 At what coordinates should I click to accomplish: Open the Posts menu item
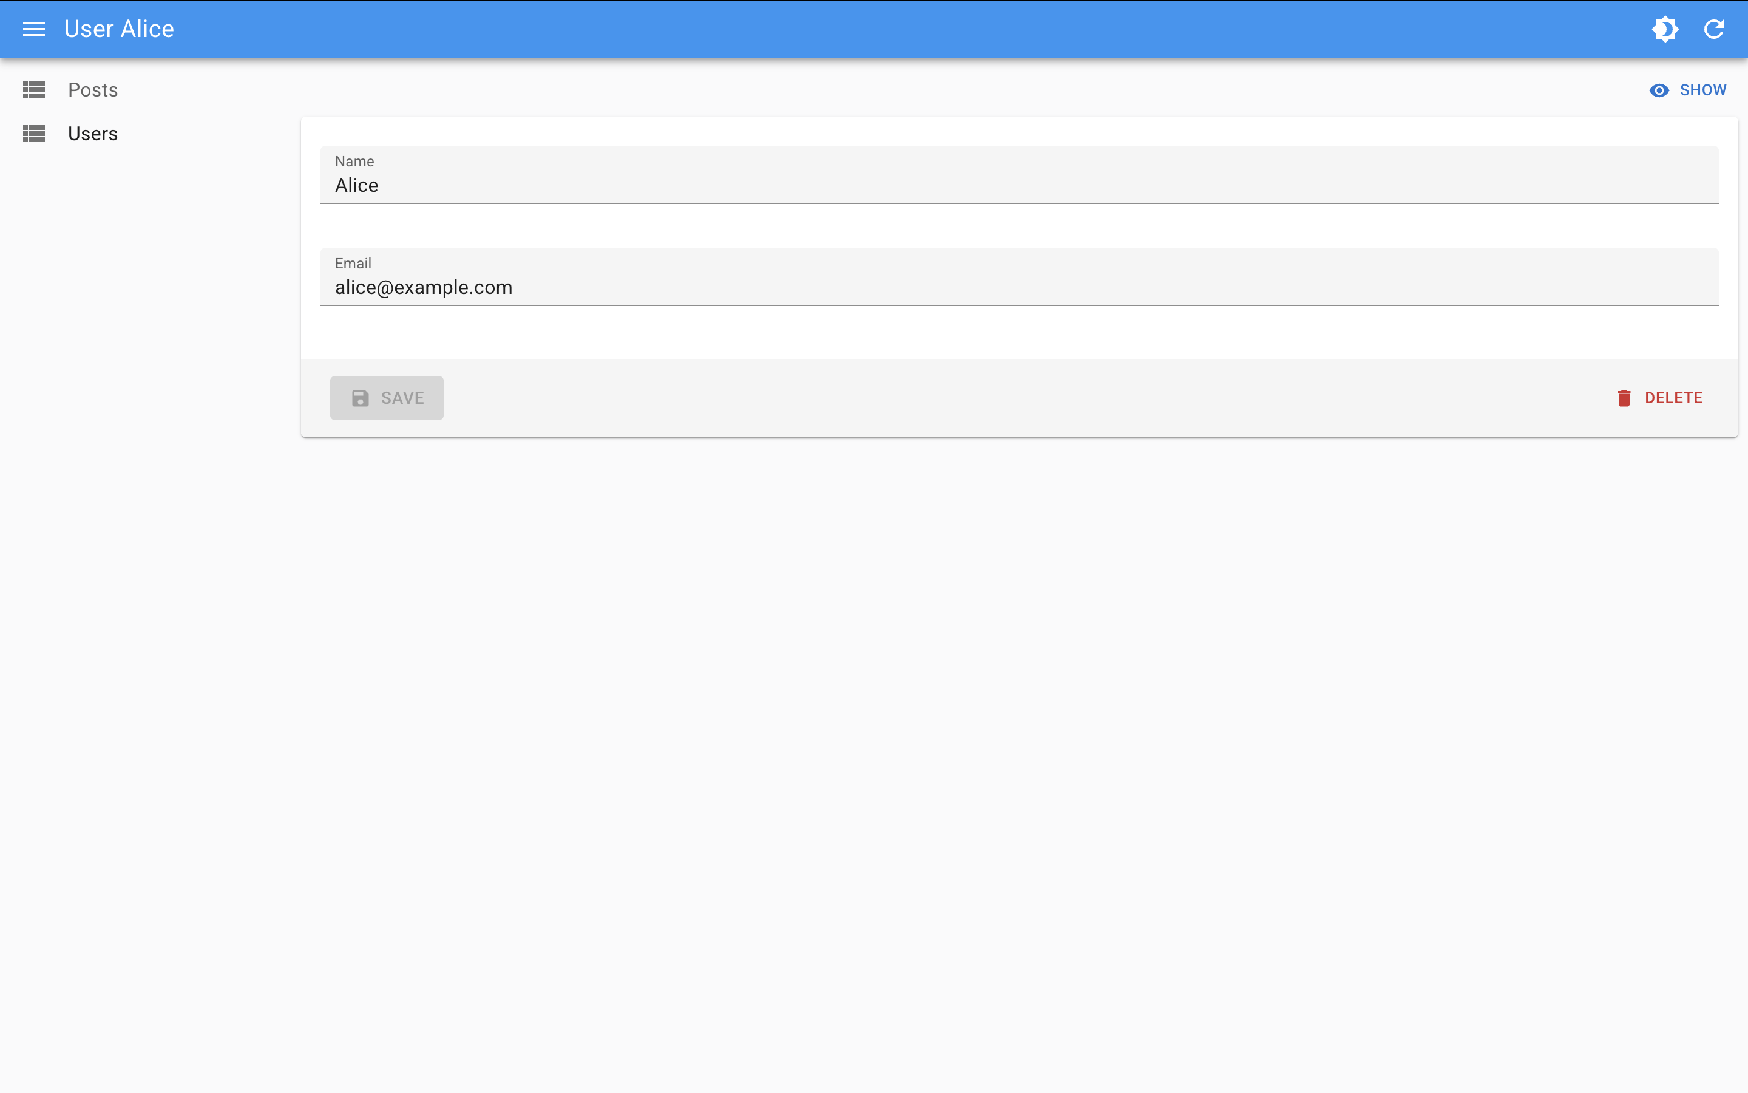tap(92, 90)
